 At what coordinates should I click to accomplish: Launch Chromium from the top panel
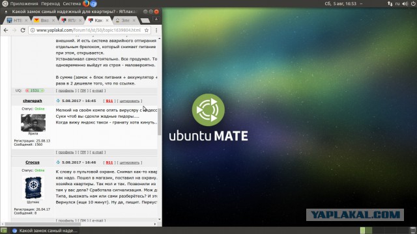tap(93, 3)
